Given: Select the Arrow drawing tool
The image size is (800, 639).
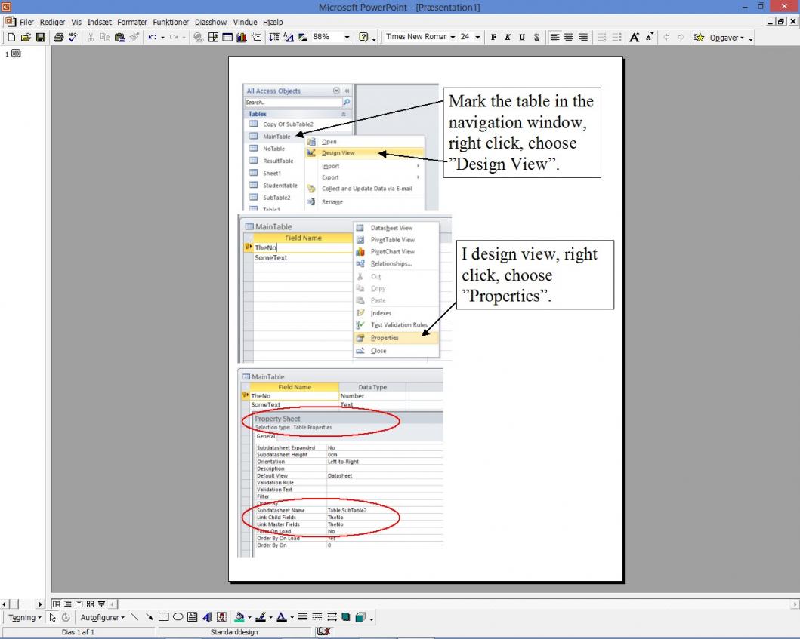Looking at the screenshot, I should pyautogui.click(x=149, y=617).
